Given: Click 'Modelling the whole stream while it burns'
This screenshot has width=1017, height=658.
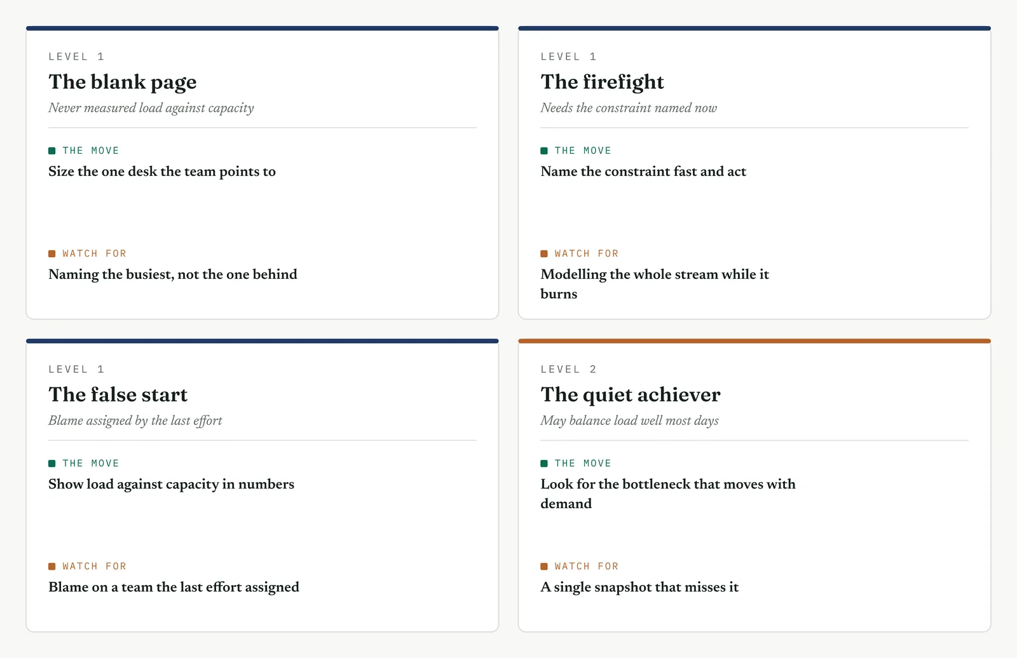Looking at the screenshot, I should (x=655, y=284).
